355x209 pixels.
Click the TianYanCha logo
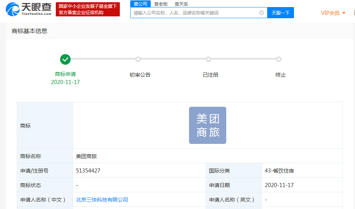[29, 9]
